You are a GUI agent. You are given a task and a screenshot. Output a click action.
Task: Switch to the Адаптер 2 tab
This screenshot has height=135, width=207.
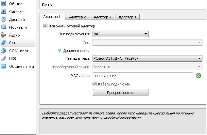point(78,17)
